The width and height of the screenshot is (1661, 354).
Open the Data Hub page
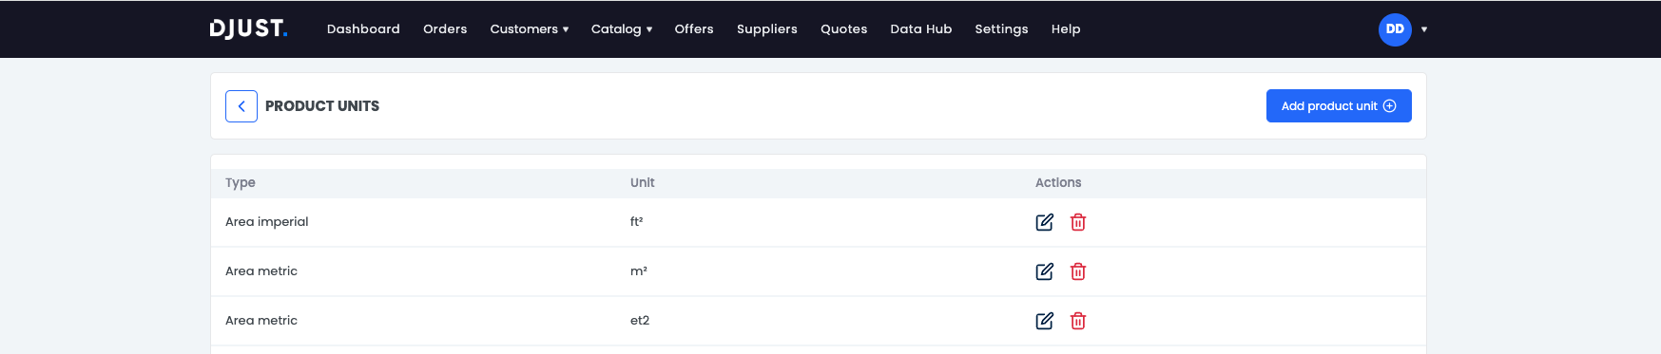pyautogui.click(x=921, y=29)
